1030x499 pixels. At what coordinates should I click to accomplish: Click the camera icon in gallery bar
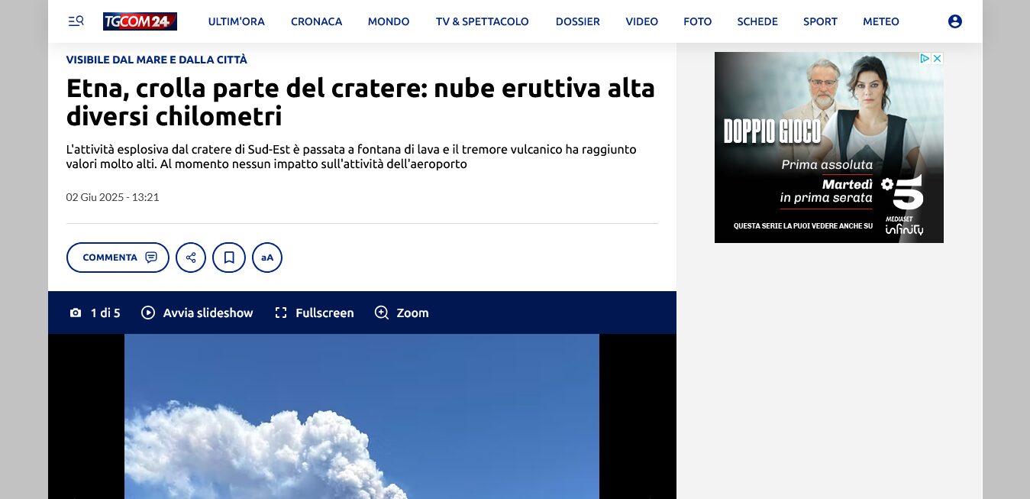pyautogui.click(x=76, y=313)
